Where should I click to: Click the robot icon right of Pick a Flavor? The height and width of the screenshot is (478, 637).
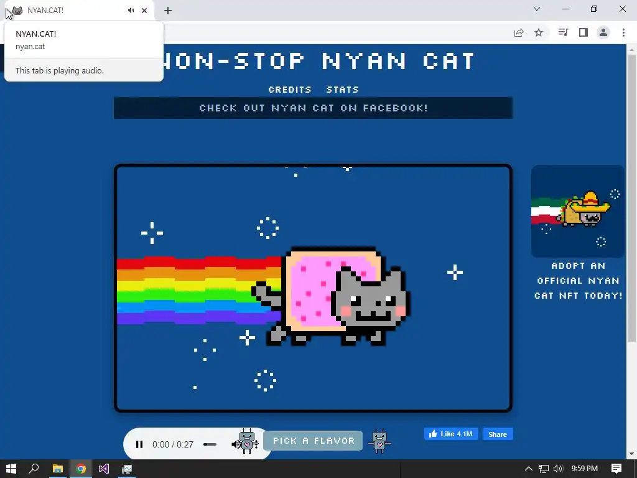click(379, 441)
